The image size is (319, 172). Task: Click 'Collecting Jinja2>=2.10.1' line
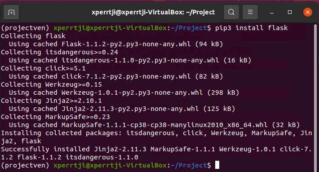(x=51, y=101)
